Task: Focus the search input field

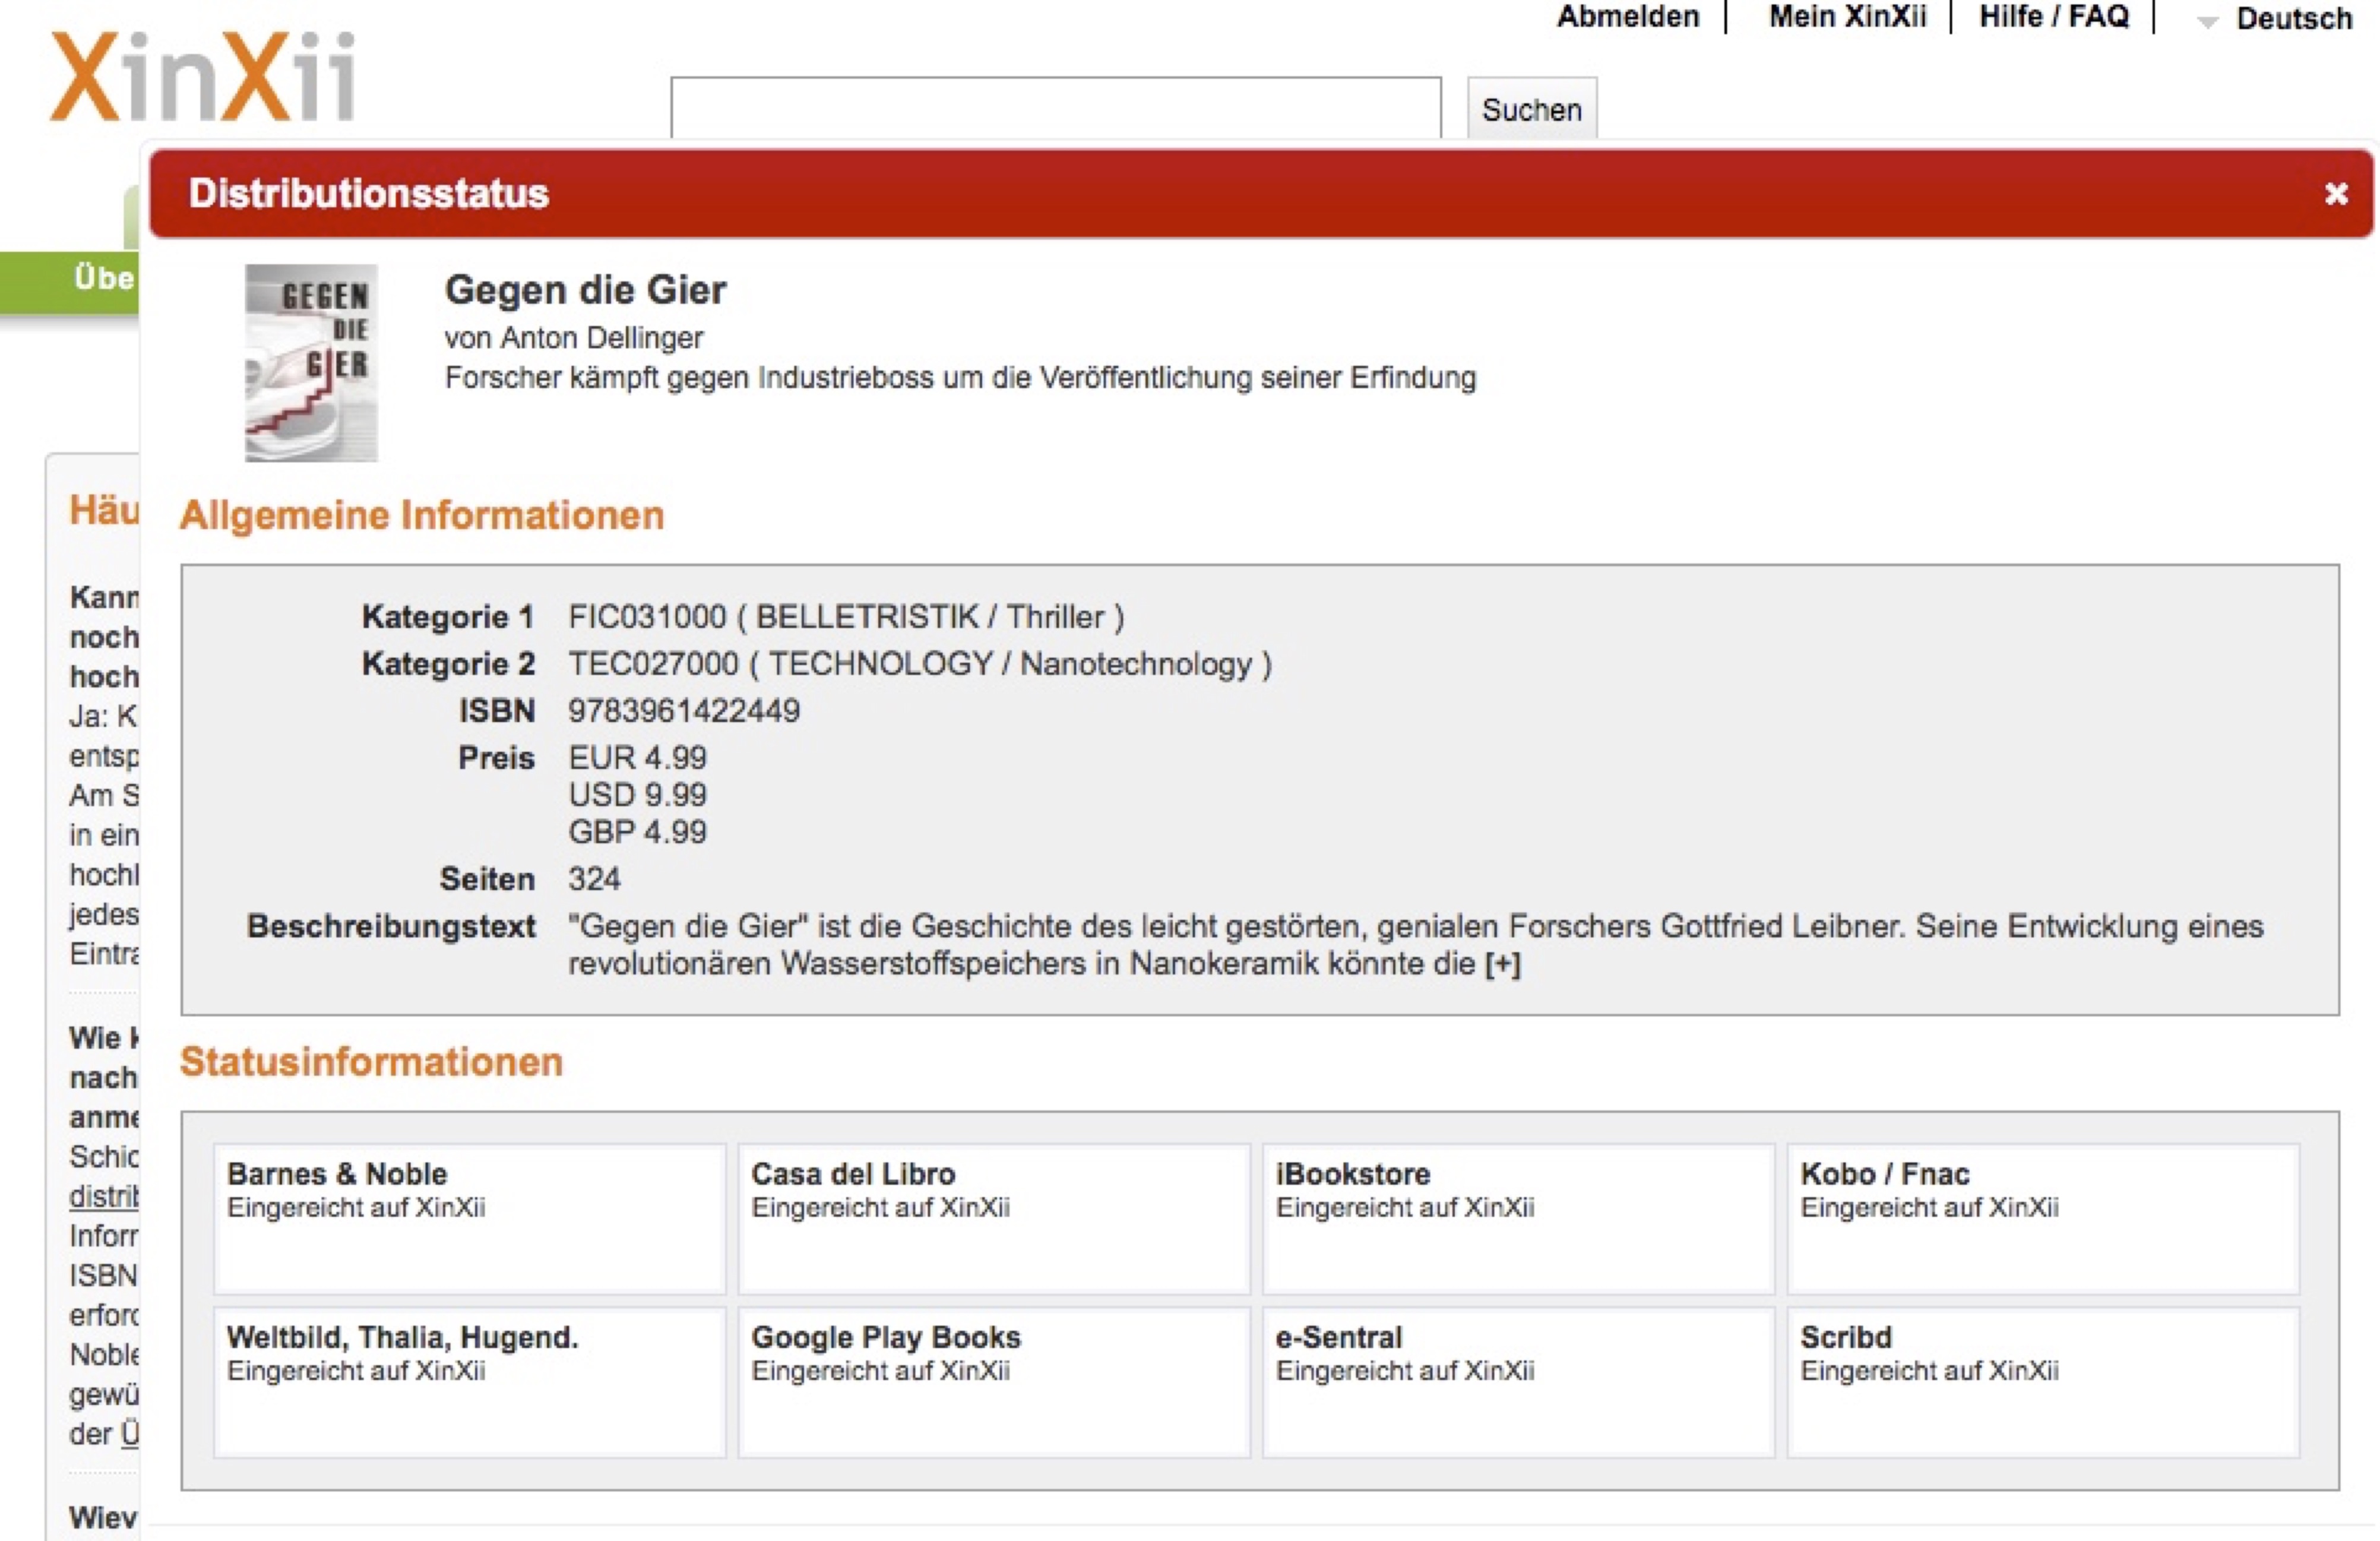Action: tap(1055, 107)
